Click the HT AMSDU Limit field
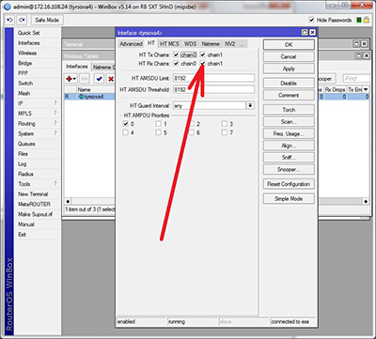Image resolution: width=376 pixels, height=339 pixels. click(x=213, y=78)
